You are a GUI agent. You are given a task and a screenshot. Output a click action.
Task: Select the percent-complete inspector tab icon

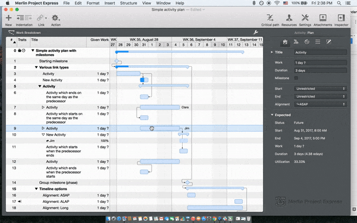point(296,42)
